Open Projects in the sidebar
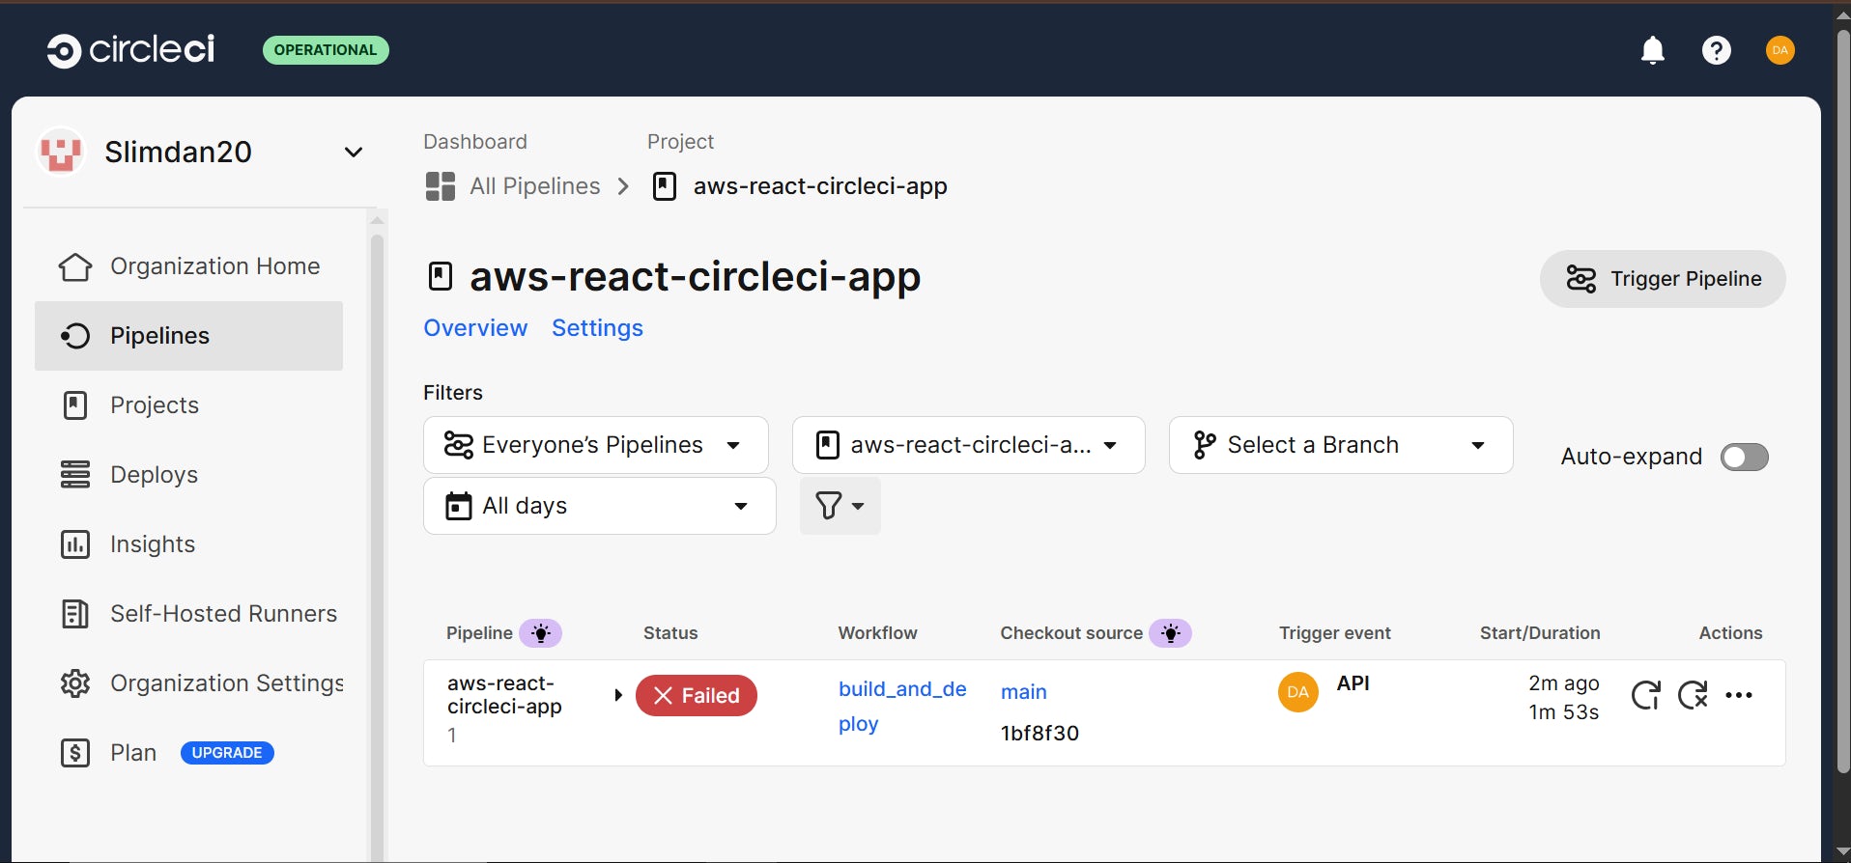 point(189,405)
